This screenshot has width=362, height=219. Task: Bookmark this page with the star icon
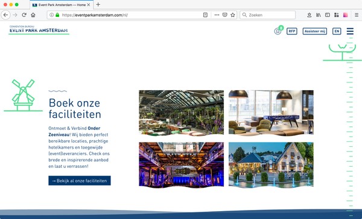(233, 15)
